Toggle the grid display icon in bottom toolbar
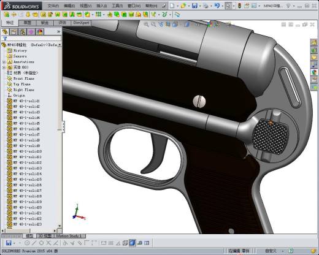Viewport: 319px width, 255px height. click(x=111, y=243)
